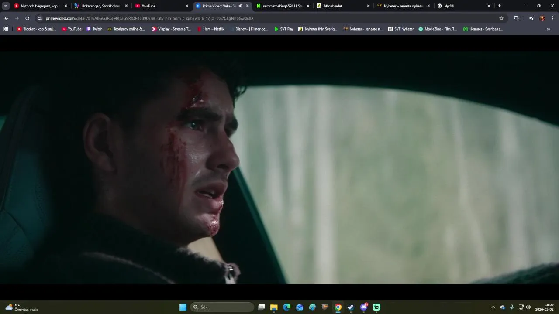Open the tab search dropdown

(x=6, y=6)
